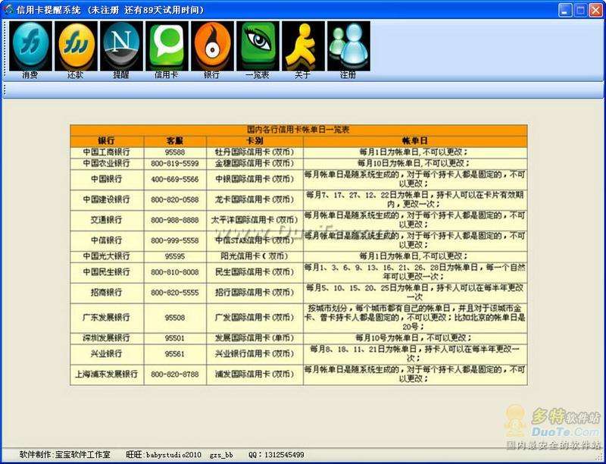Select the 中信STAR信用卡(双币) card type cell
Viewport: 606px width, 464px height.
tap(255, 241)
